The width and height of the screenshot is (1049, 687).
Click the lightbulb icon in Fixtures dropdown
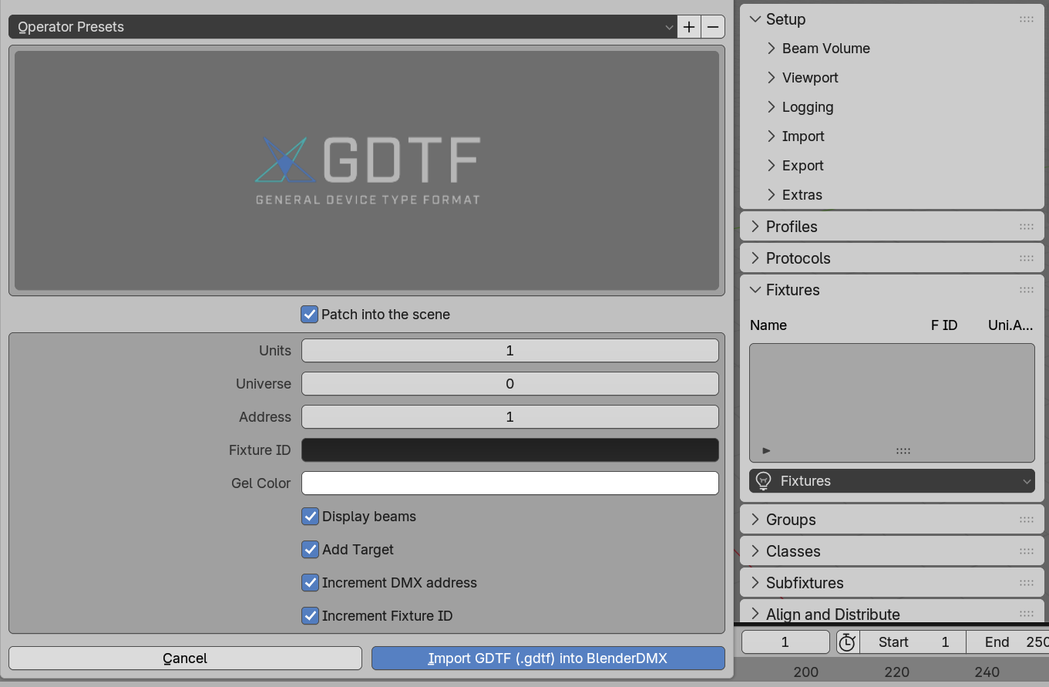tap(764, 481)
